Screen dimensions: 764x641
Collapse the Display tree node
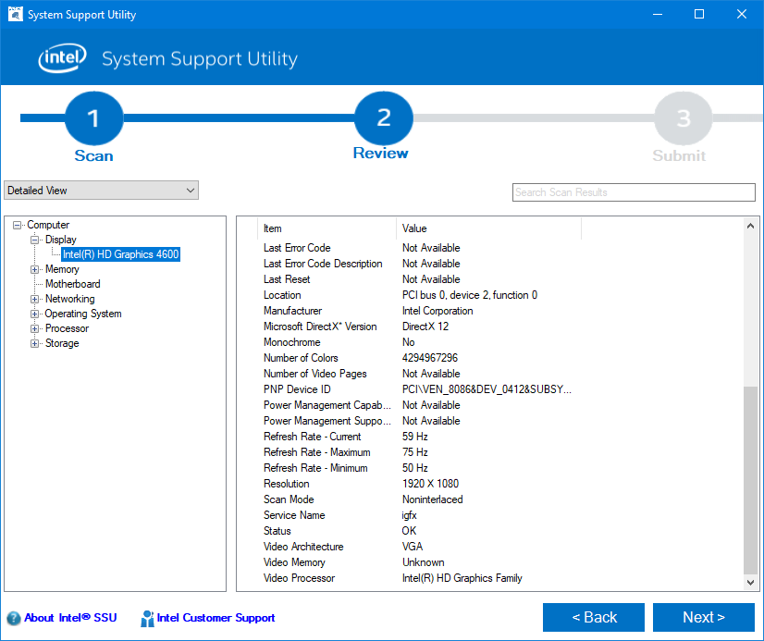(x=34, y=240)
